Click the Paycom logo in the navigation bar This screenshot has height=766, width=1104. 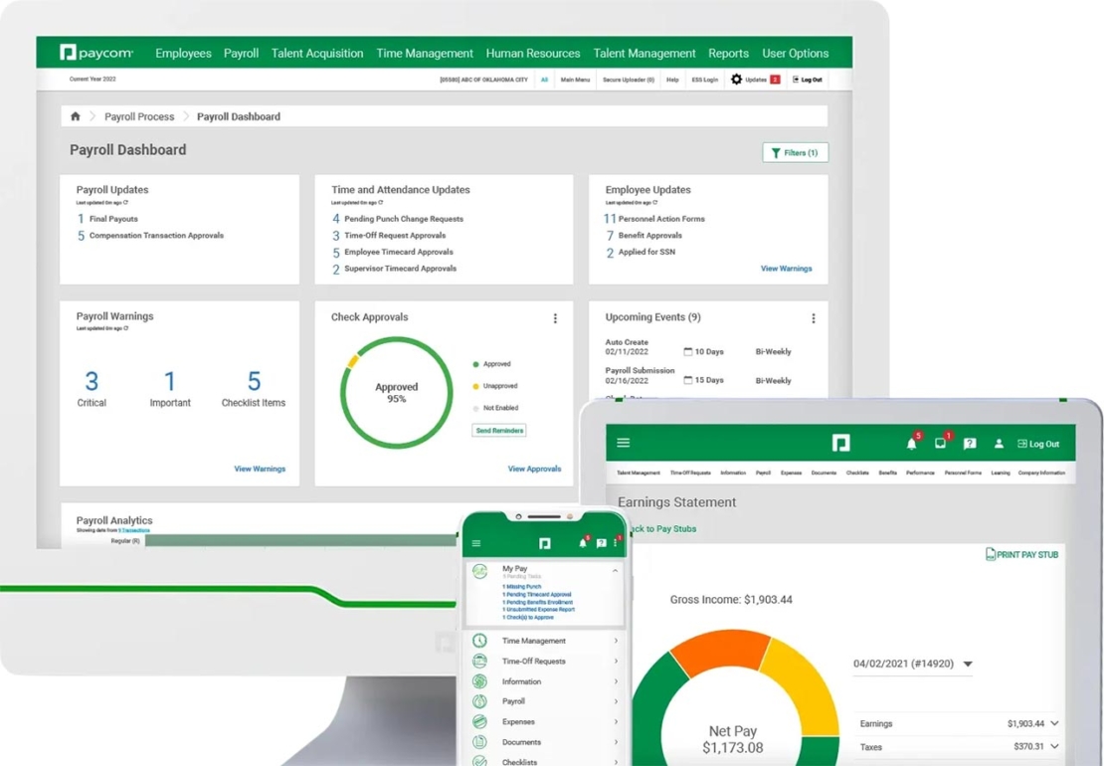97,53
